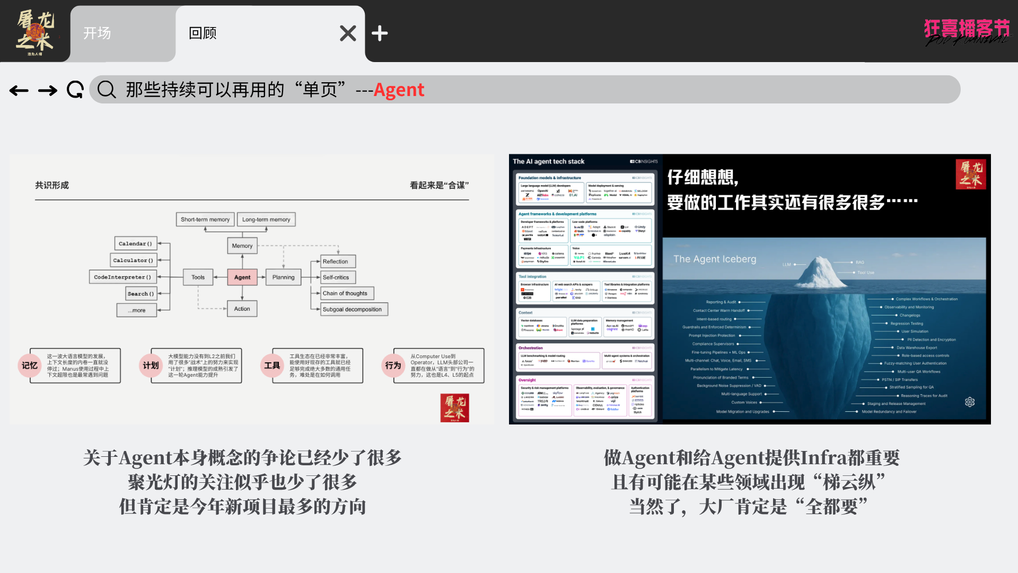The width and height of the screenshot is (1018, 573).
Task: Close the 回顾 tab with X
Action: [x=348, y=33]
